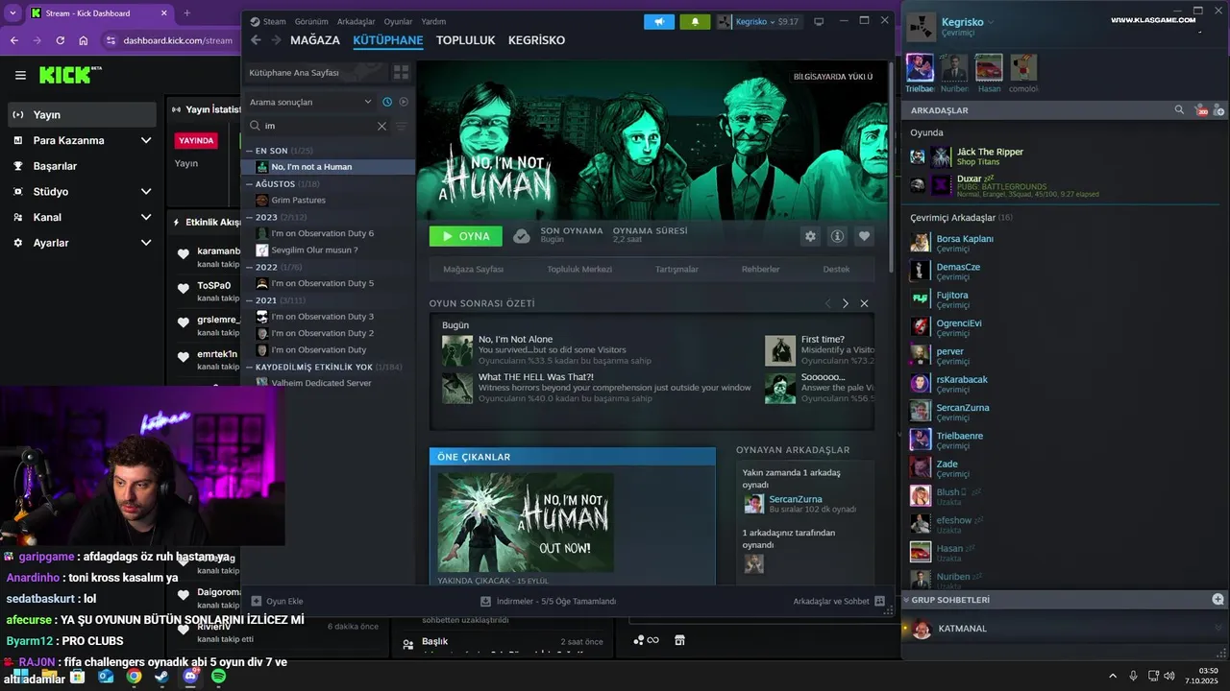Search friends with magnifier icon

click(x=1179, y=110)
